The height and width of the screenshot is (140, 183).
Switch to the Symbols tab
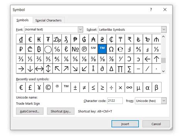[x=22, y=20]
